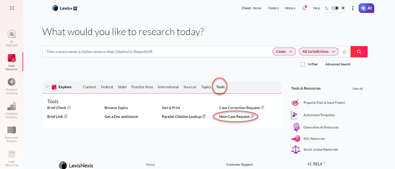Open the vertical three-dot More menu
This screenshot has height=169, width=395.
coord(353,8)
